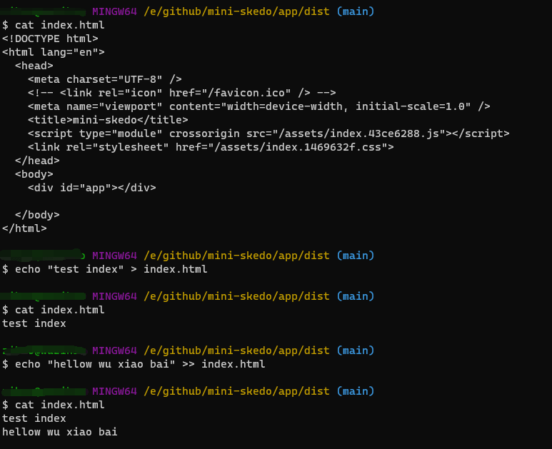552x449 pixels.
Task: Click 'test index' output directly above 'hellow wu xiao bai'
Action: [x=34, y=418]
